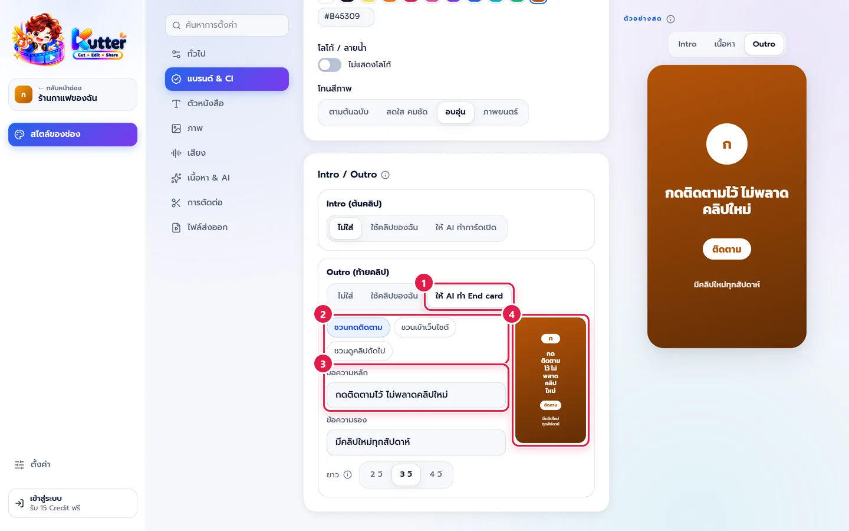849x531 pixels.
Task: Select the แบรนด์ & CI settings section
Action: pos(227,79)
